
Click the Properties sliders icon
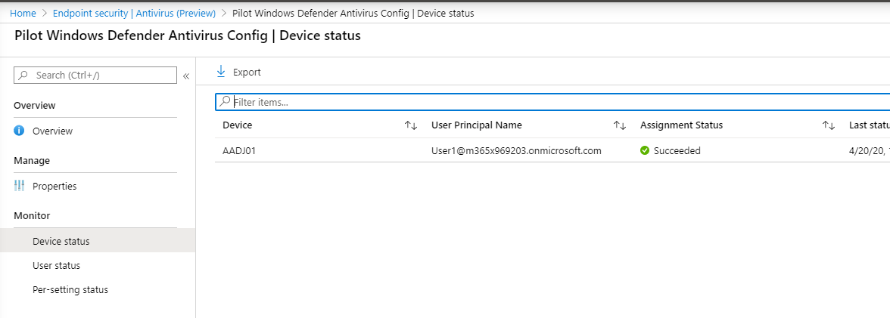click(20, 186)
